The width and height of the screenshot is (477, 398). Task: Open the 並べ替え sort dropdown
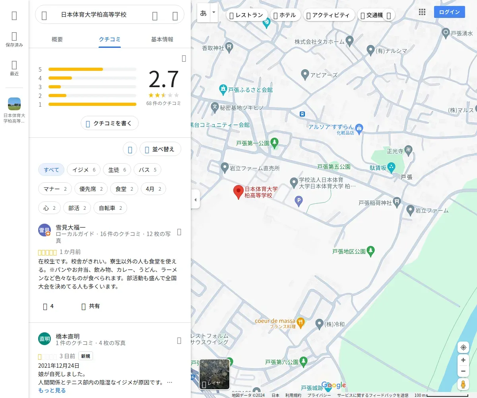coord(160,149)
